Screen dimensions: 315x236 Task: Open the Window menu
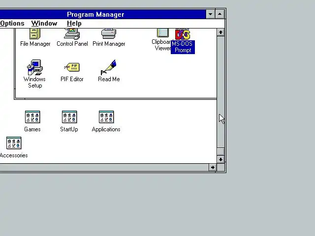pos(44,24)
